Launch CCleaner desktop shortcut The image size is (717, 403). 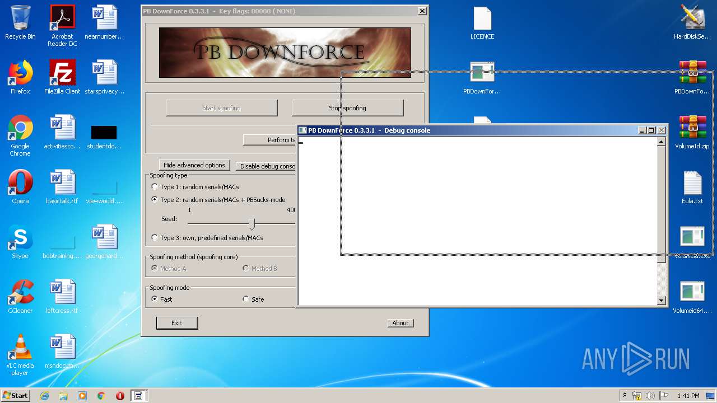coord(20,297)
